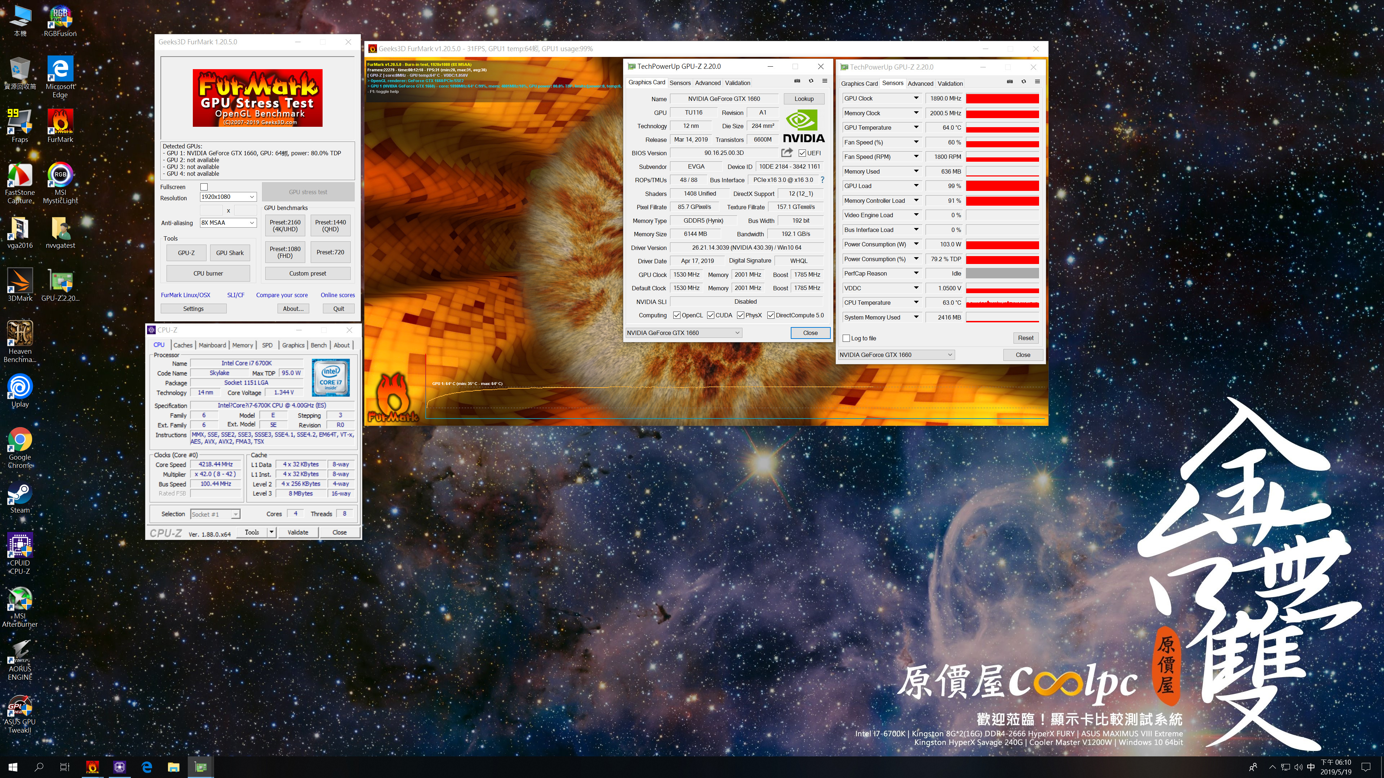Select the vga2016 desktop icon
The height and width of the screenshot is (778, 1384).
[20, 232]
